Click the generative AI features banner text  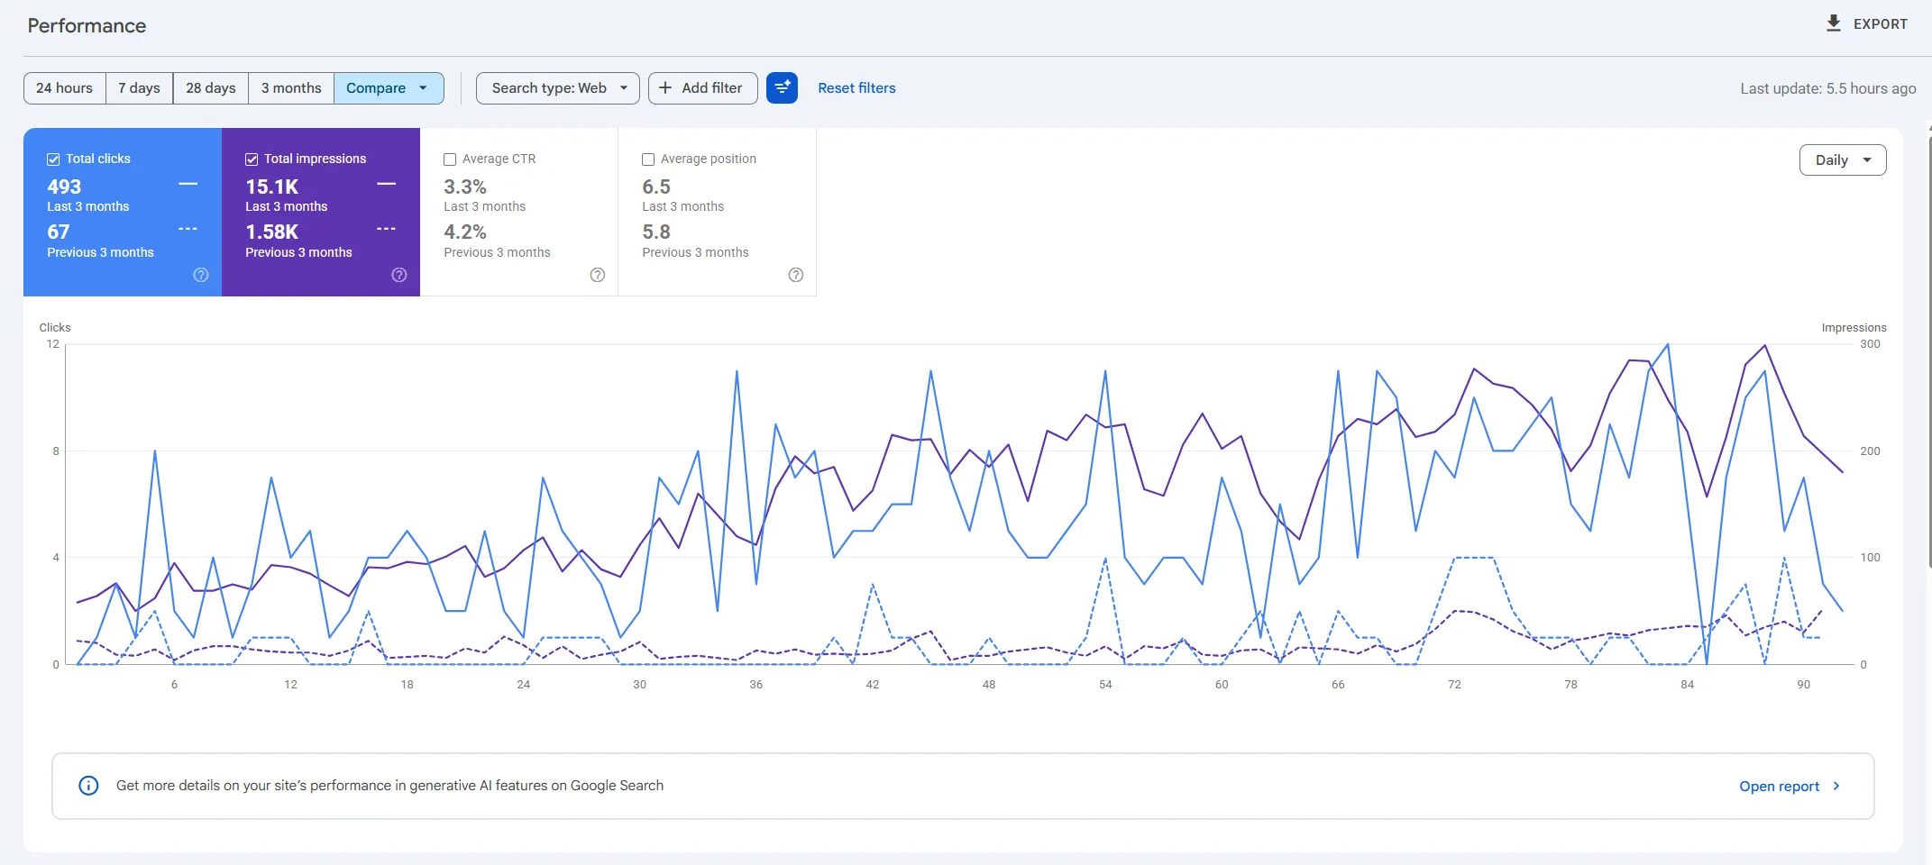tap(389, 786)
